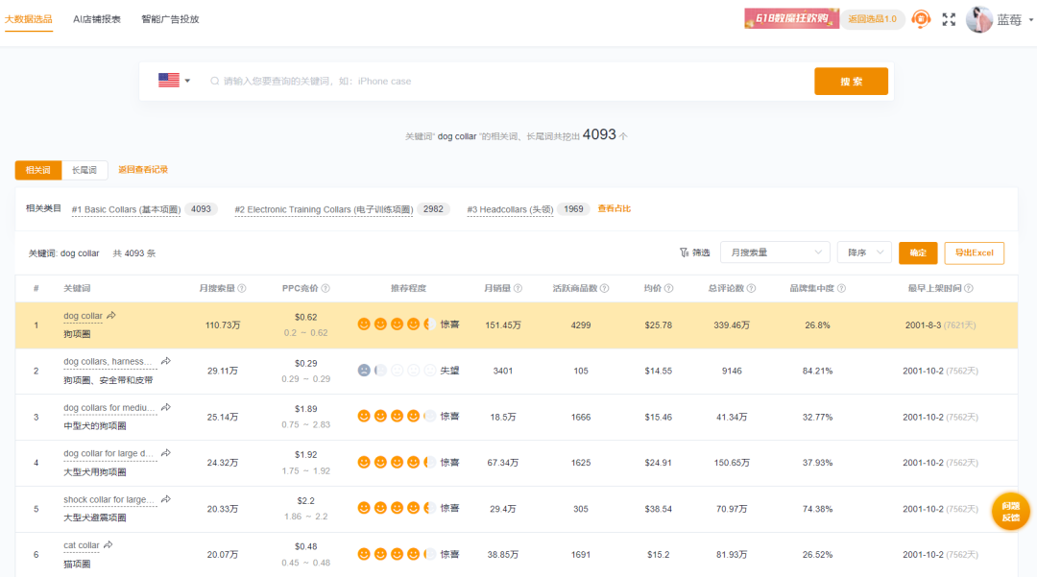Screen dimensions: 1037x577
Task: Click the filter funnel 筛选 icon
Action: pyautogui.click(x=684, y=252)
